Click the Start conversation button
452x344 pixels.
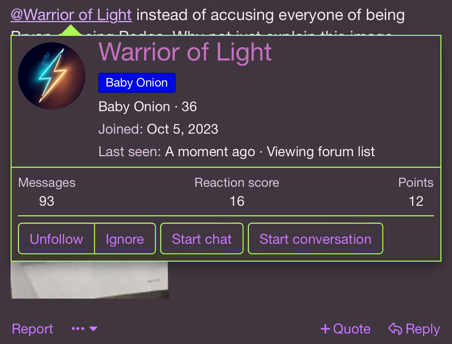pos(315,239)
